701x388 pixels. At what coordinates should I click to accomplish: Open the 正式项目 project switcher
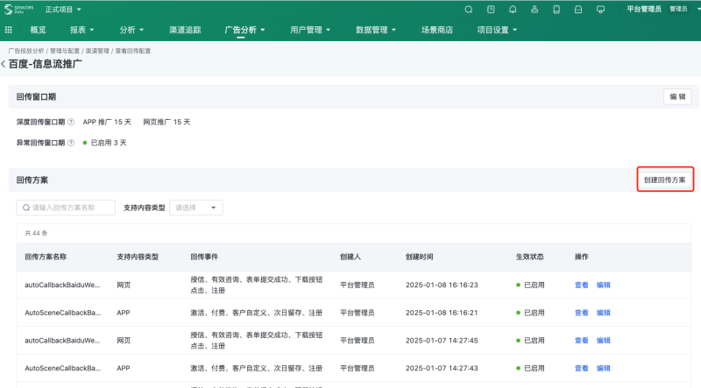coord(63,10)
